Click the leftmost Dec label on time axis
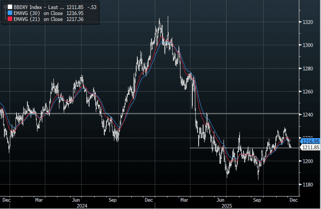Viewport: 321px width, 209px height. [x=6, y=200]
